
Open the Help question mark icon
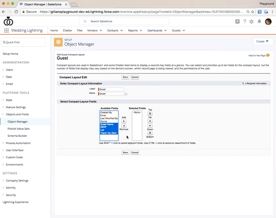pos(245,21)
